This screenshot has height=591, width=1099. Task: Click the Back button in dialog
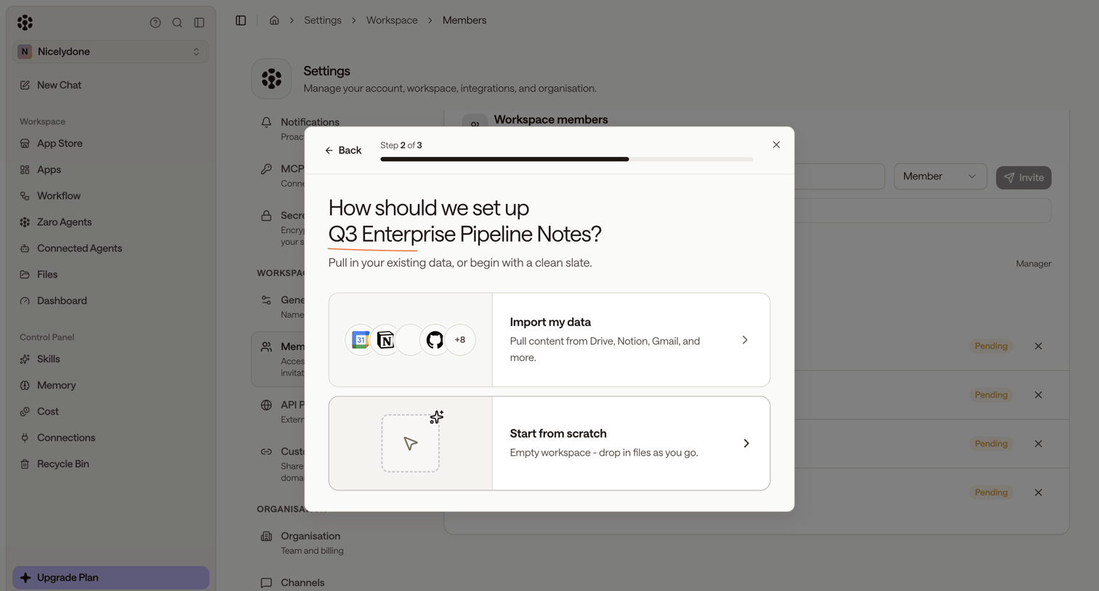point(342,150)
